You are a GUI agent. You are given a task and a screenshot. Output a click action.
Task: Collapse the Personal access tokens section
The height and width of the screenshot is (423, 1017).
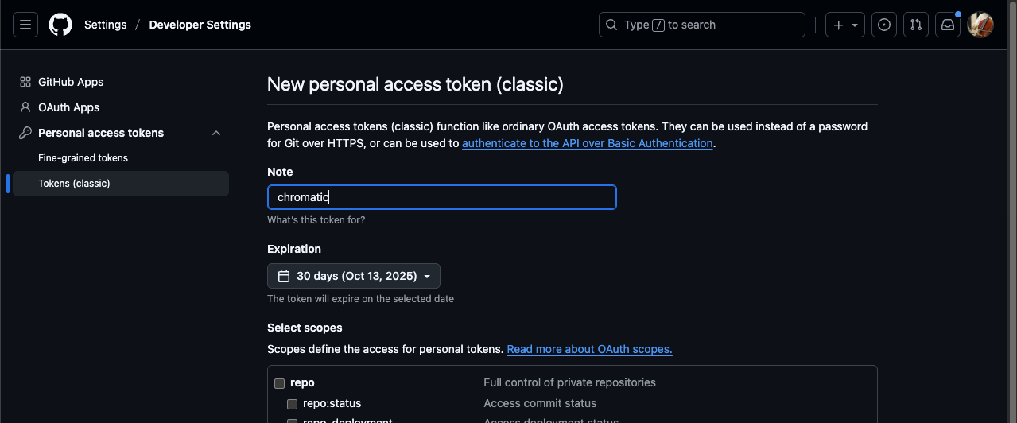pyautogui.click(x=216, y=133)
